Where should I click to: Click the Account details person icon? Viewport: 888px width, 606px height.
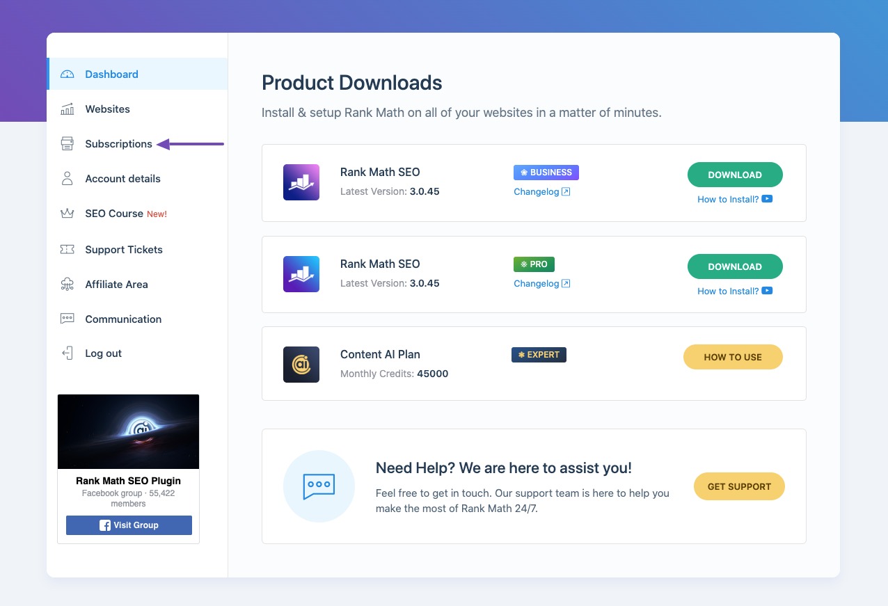67,178
